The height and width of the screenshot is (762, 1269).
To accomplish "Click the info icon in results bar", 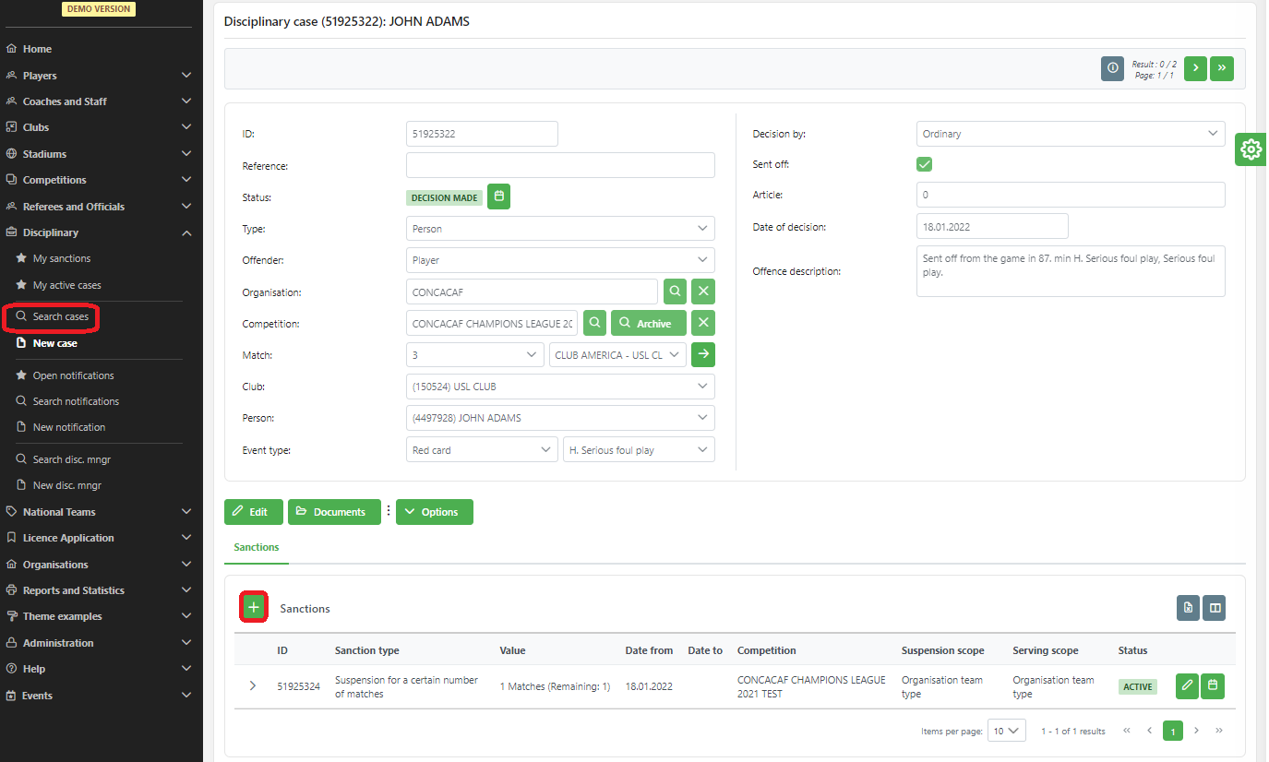I will [1112, 68].
